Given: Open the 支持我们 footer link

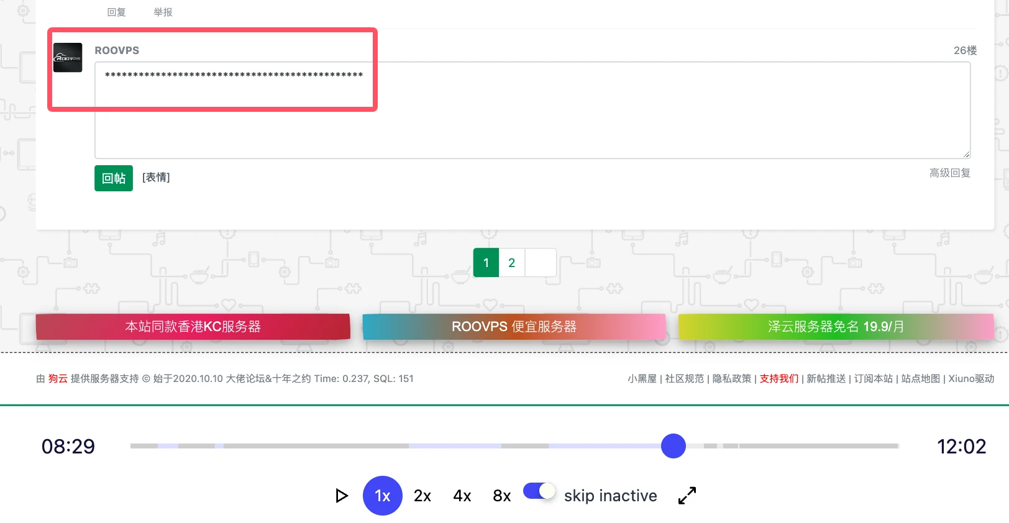Looking at the screenshot, I should pyautogui.click(x=778, y=379).
